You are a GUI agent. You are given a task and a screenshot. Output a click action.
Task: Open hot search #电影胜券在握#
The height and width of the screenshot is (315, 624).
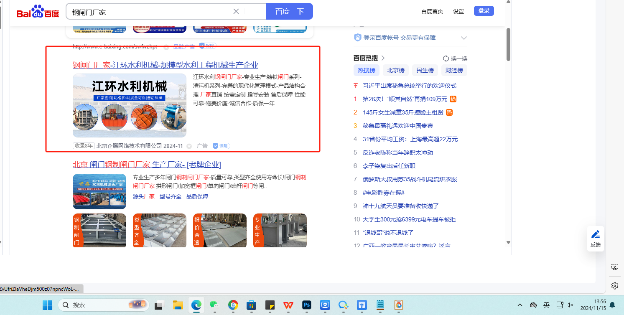384,193
